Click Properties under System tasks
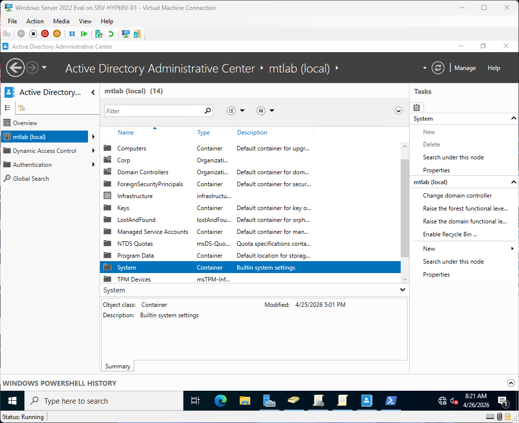 click(x=436, y=170)
